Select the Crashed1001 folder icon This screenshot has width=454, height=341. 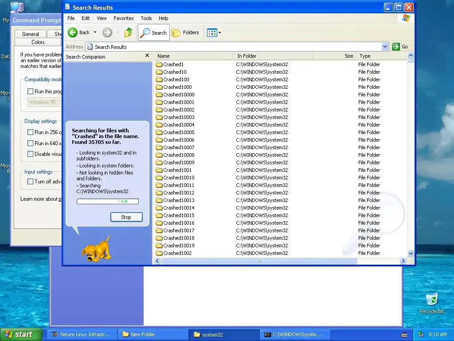[159, 170]
